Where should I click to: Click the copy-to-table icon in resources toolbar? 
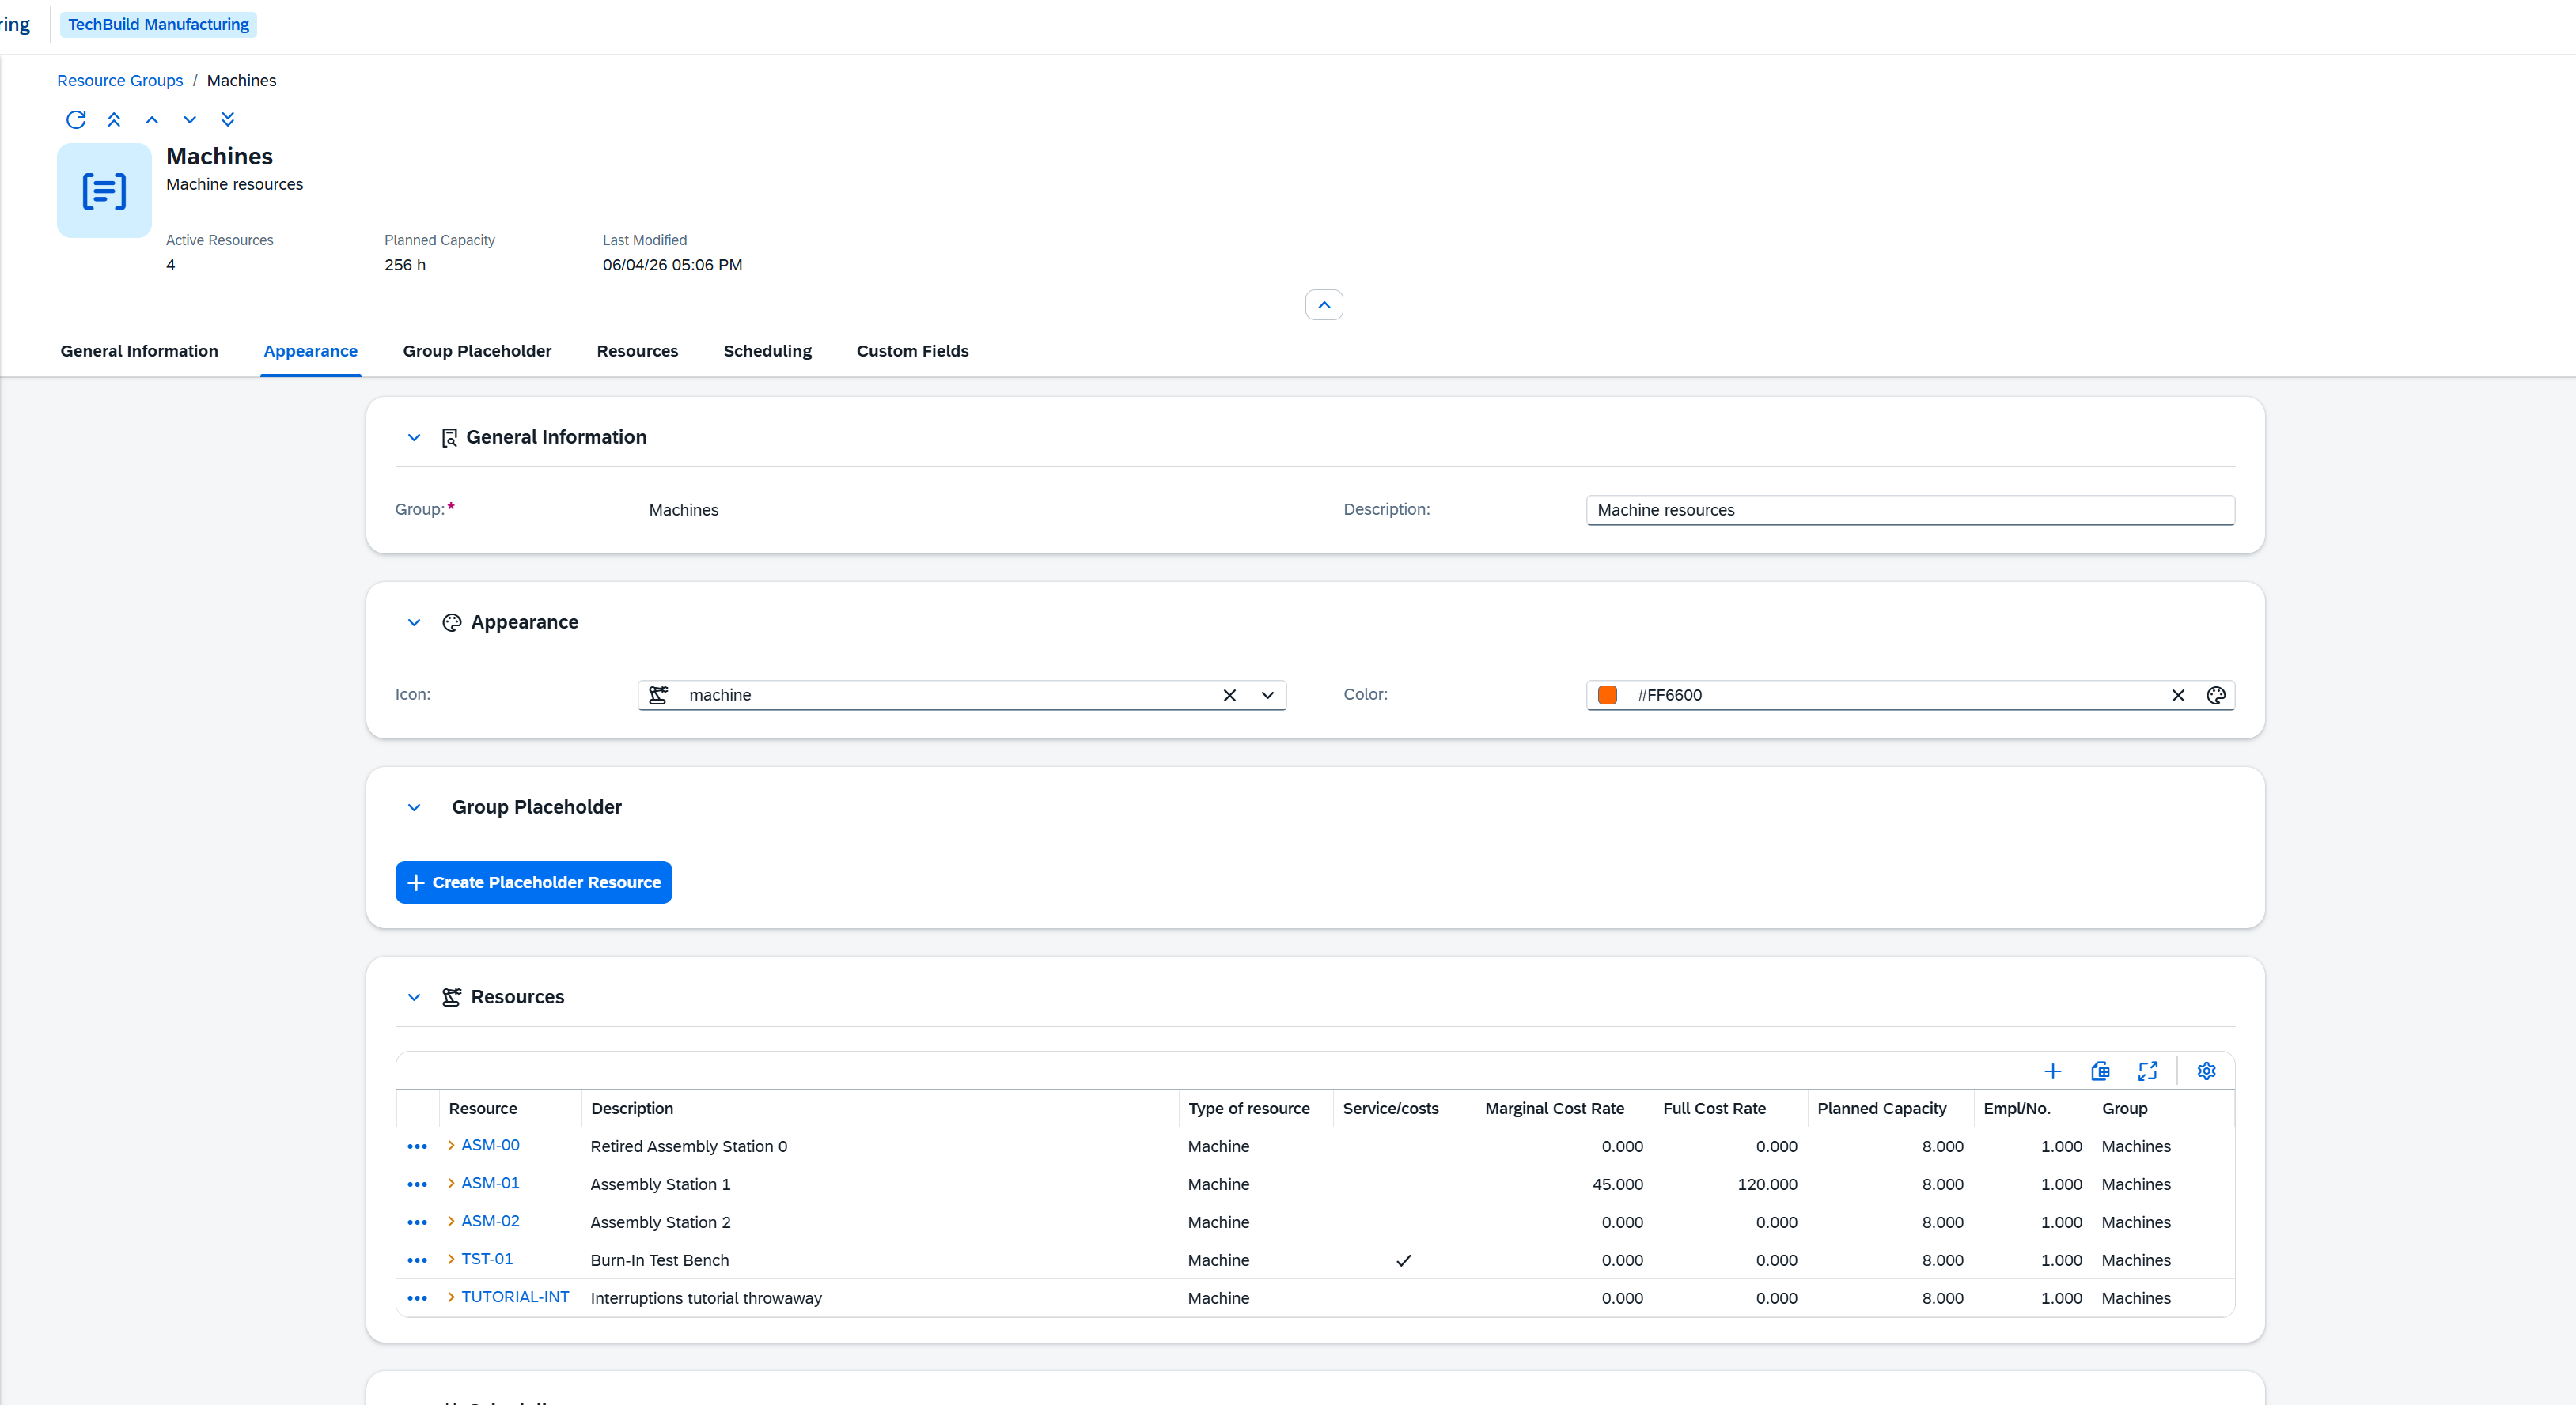tap(2100, 1071)
